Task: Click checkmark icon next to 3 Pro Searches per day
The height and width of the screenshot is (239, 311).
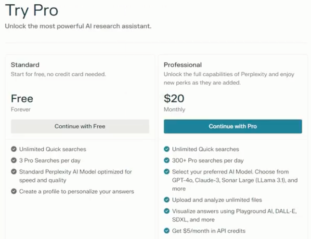Action: (x=13, y=160)
